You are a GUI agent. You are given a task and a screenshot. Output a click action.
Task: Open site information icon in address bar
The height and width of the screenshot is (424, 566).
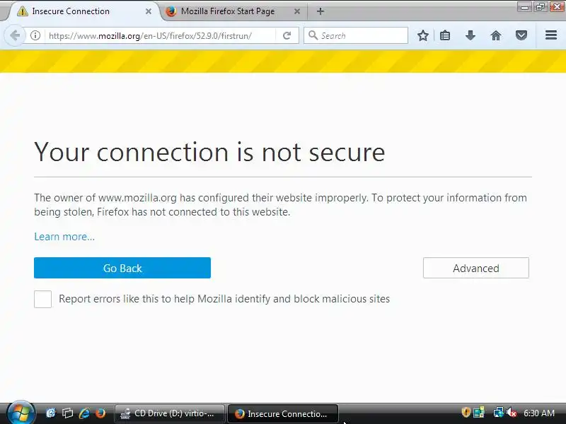pos(35,35)
